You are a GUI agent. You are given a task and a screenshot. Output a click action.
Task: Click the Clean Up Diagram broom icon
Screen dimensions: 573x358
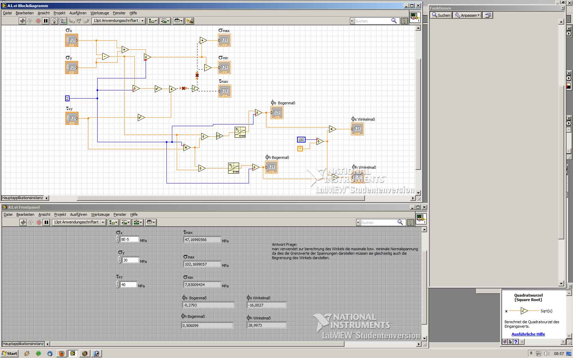click(190, 21)
